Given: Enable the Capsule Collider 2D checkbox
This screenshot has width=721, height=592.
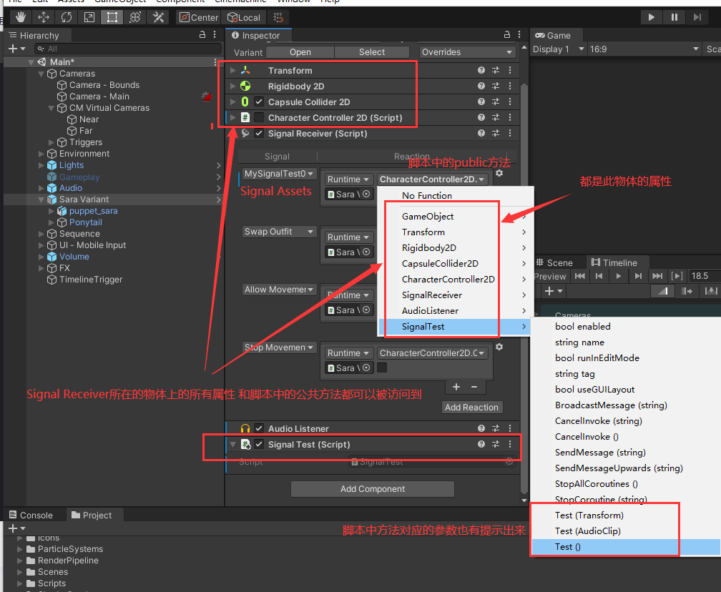Looking at the screenshot, I should pyautogui.click(x=259, y=102).
